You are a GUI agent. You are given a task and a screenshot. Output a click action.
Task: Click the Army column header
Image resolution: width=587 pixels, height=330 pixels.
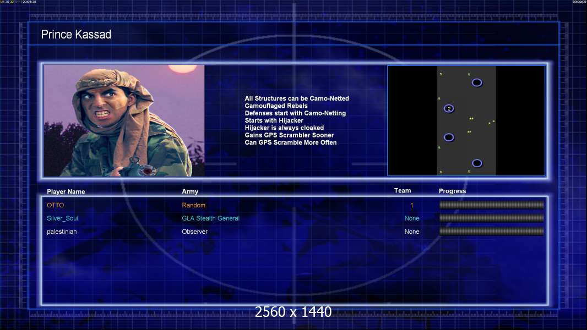pyautogui.click(x=190, y=191)
